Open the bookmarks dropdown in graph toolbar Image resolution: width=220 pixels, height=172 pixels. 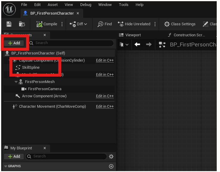tap(124, 45)
